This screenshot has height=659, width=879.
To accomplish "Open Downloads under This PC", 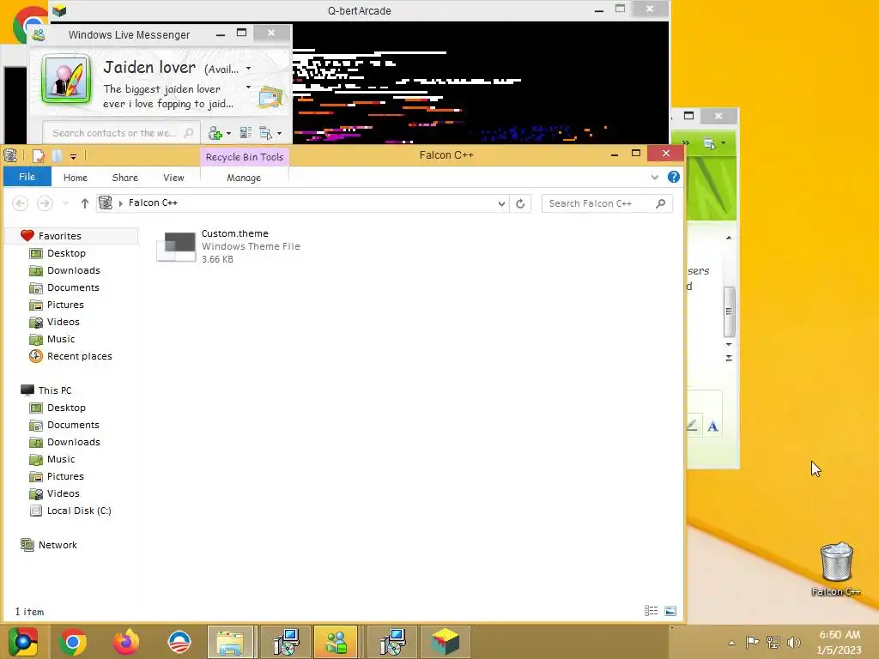I will pos(74,442).
